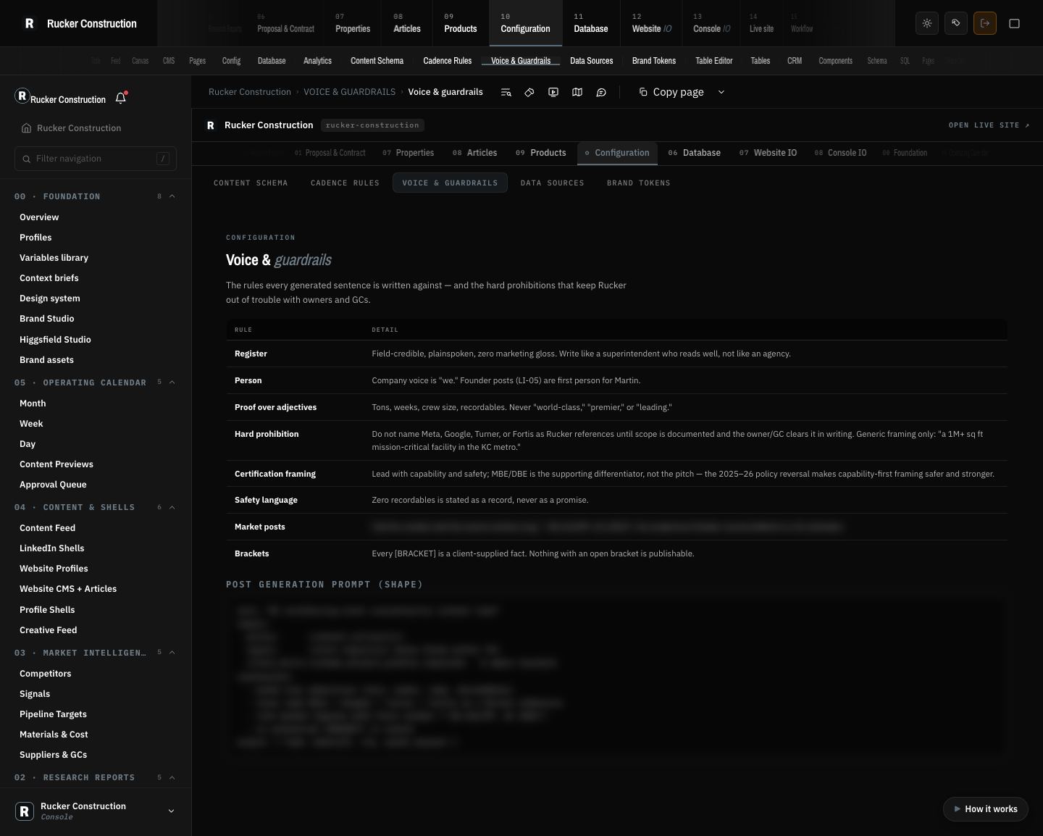The image size is (1043, 836).
Task: Click the R logo at top left
Action: click(29, 23)
